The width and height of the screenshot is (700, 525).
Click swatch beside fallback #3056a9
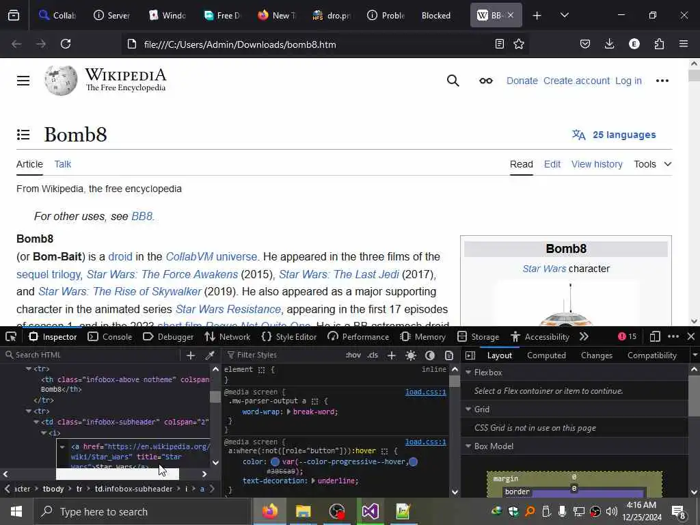click(x=414, y=461)
